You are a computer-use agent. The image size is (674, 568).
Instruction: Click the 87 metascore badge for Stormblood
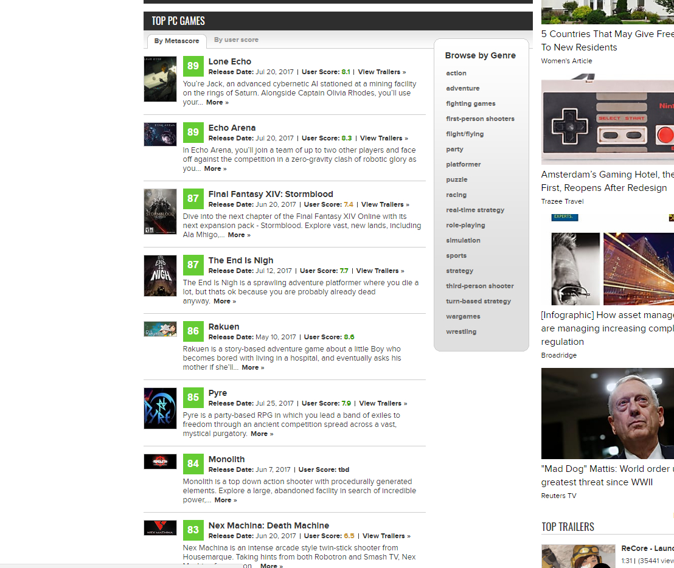pyautogui.click(x=193, y=198)
